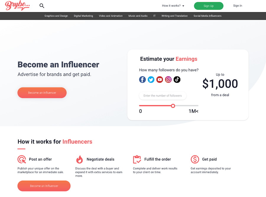Screen dimensions: 266x197
Task: Click the Fulfill the order clipboard icon
Action: coord(137,159)
